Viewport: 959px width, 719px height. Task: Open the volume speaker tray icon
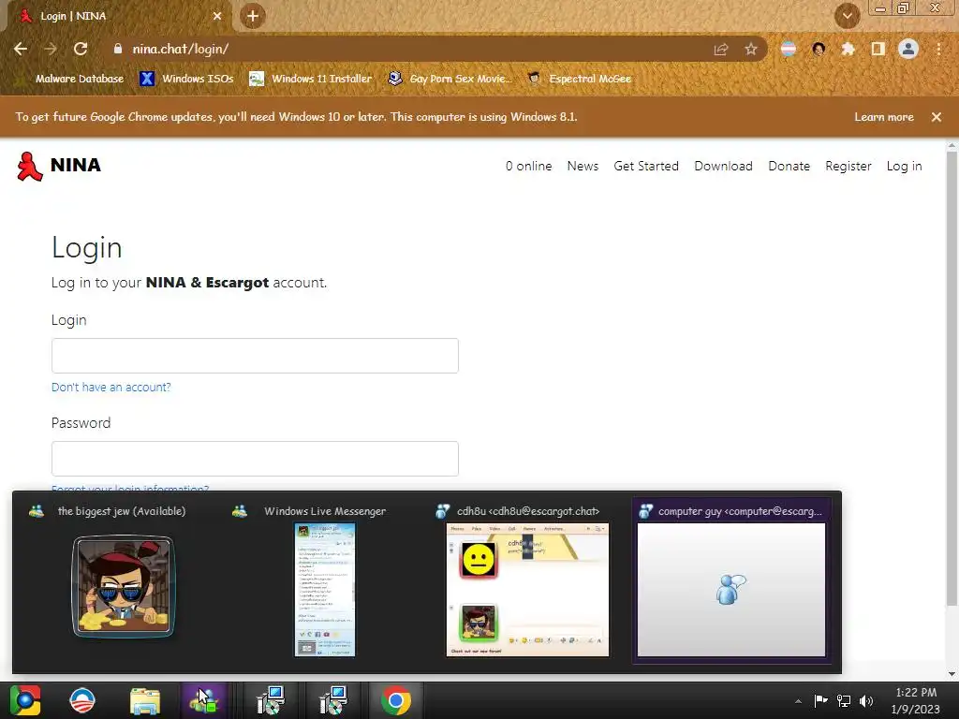(866, 700)
